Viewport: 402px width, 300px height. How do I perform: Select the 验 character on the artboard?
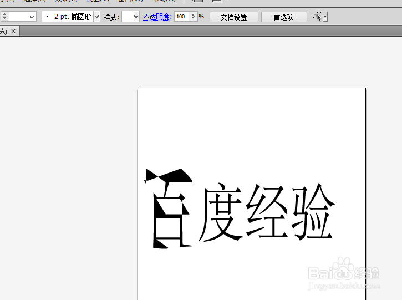pos(313,211)
